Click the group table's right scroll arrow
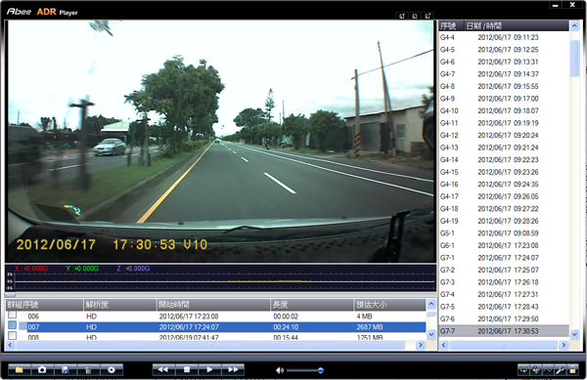This screenshot has height=380, width=587. click(x=421, y=345)
